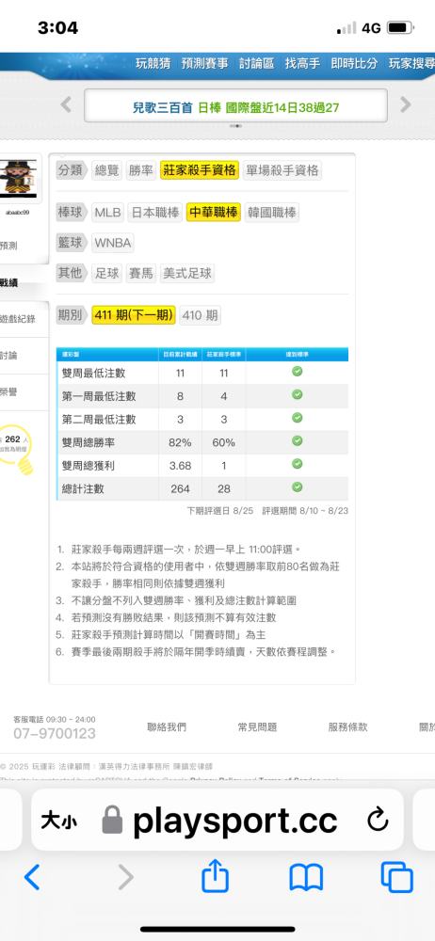Open the 大小 page settings menu
The width and height of the screenshot is (435, 941).
(x=59, y=821)
